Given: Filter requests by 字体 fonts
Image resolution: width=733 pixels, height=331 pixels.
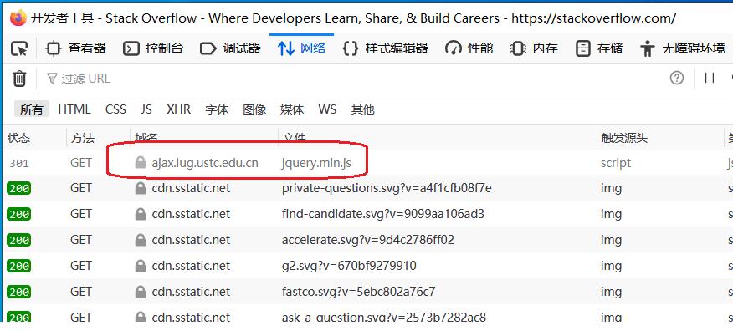Looking at the screenshot, I should click(x=217, y=109).
